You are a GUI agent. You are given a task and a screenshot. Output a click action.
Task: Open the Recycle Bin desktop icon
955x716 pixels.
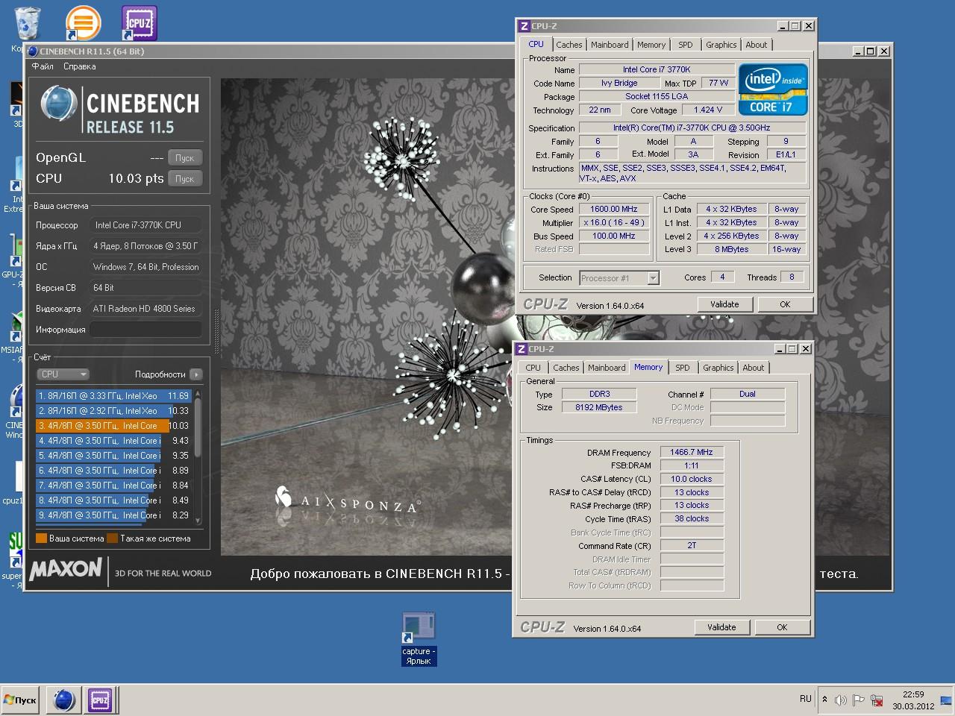click(28, 22)
